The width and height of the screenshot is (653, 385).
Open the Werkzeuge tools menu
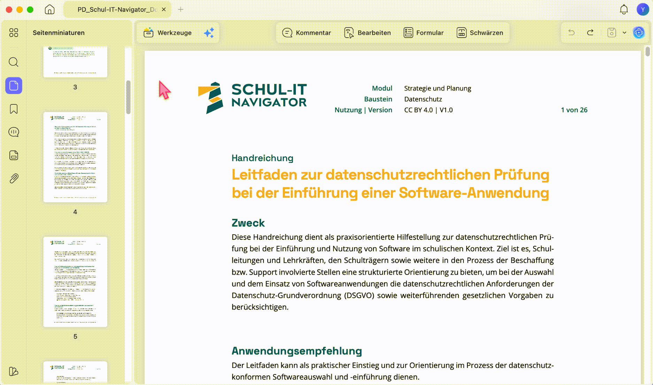point(168,33)
